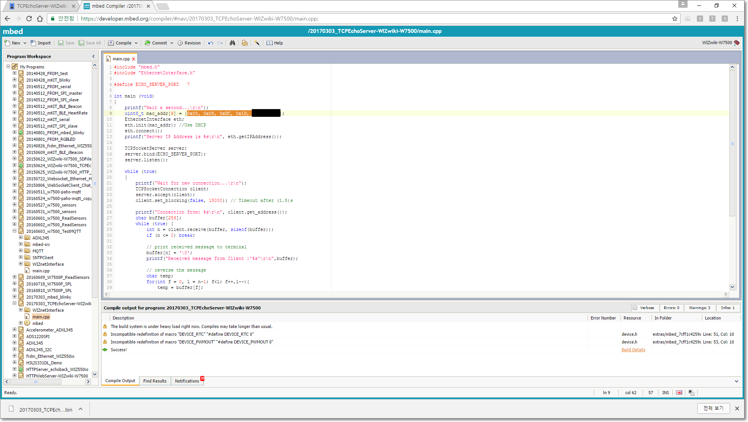
Task: Click the browser Home button
Action: pyautogui.click(x=40, y=19)
